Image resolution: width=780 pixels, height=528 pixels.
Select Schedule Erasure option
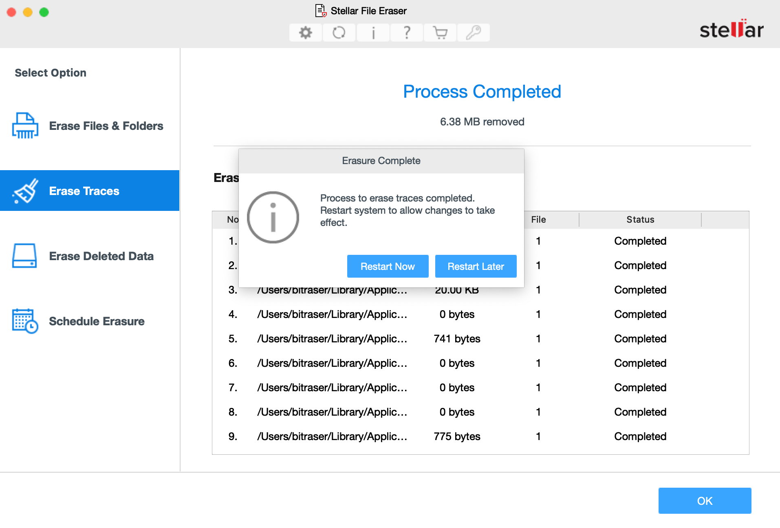(90, 321)
